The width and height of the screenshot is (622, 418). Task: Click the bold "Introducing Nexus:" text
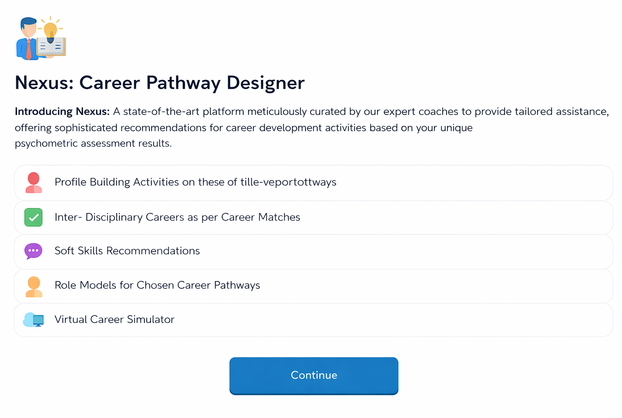pyautogui.click(x=62, y=112)
